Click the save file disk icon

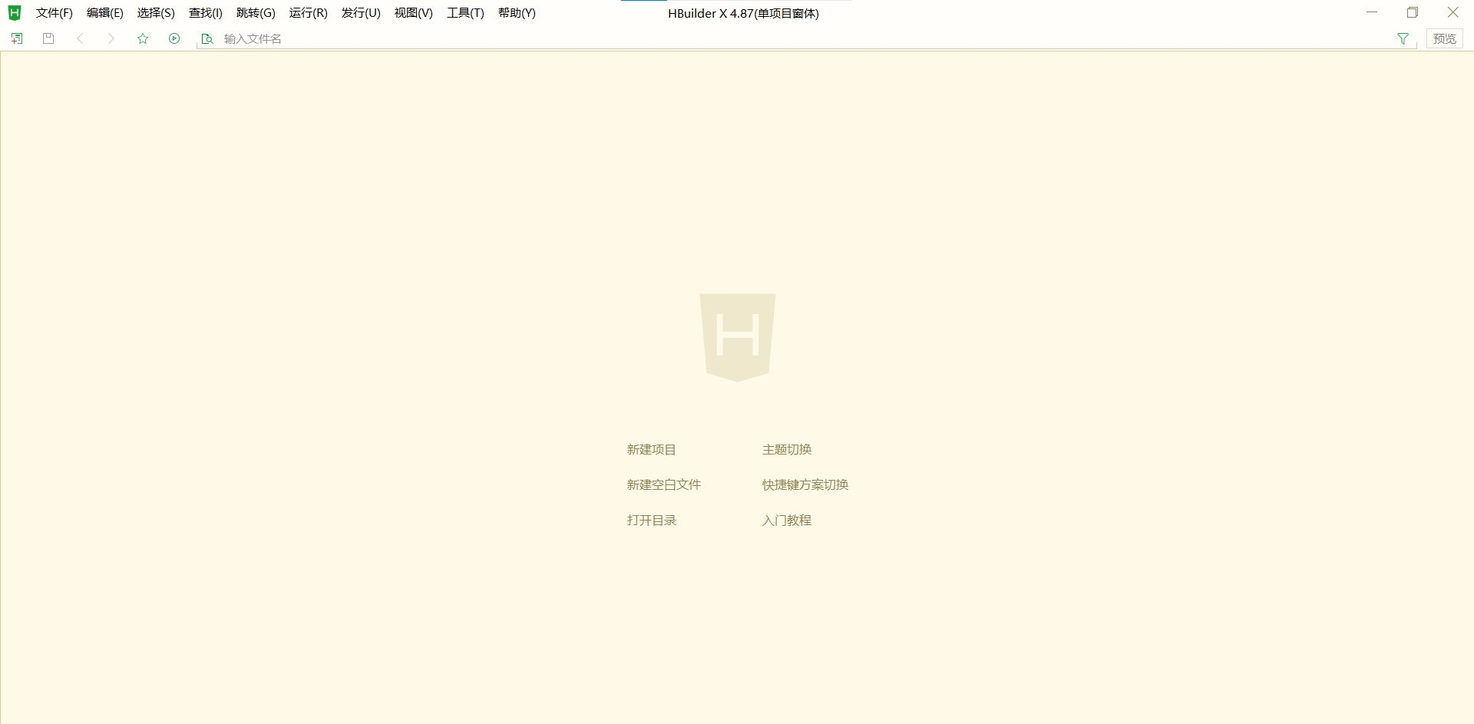coord(48,38)
